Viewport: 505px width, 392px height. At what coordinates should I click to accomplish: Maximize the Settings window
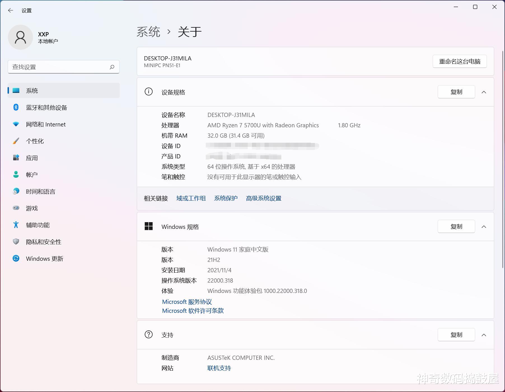pos(475,7)
